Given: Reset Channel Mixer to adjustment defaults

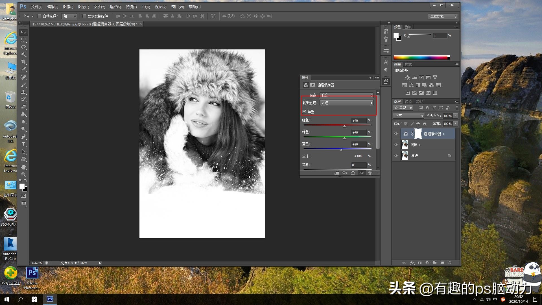Looking at the screenshot, I should [353, 173].
